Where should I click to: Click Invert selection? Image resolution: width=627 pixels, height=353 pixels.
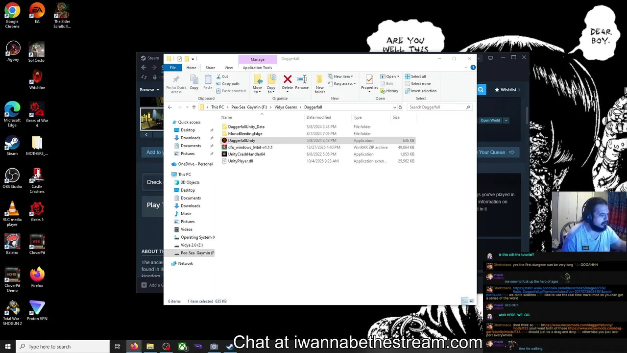click(420, 91)
